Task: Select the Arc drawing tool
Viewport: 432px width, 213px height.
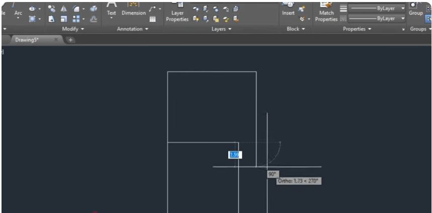Action: coord(18,11)
